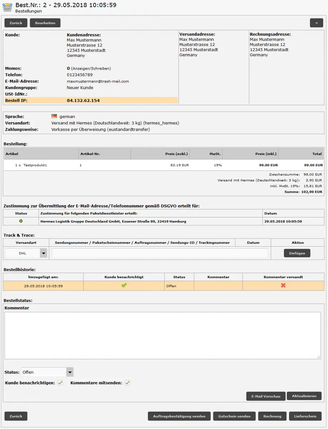
Task: Collapse panel with the « button
Action: [x=316, y=23]
